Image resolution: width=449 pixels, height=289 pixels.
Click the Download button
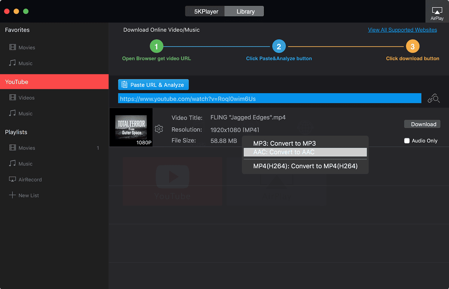tap(422, 124)
